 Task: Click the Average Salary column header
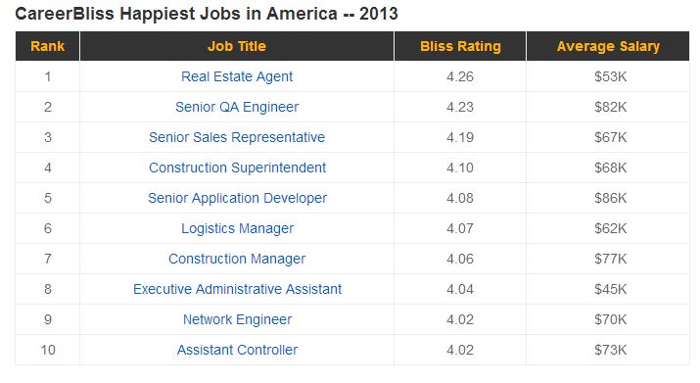pos(608,46)
